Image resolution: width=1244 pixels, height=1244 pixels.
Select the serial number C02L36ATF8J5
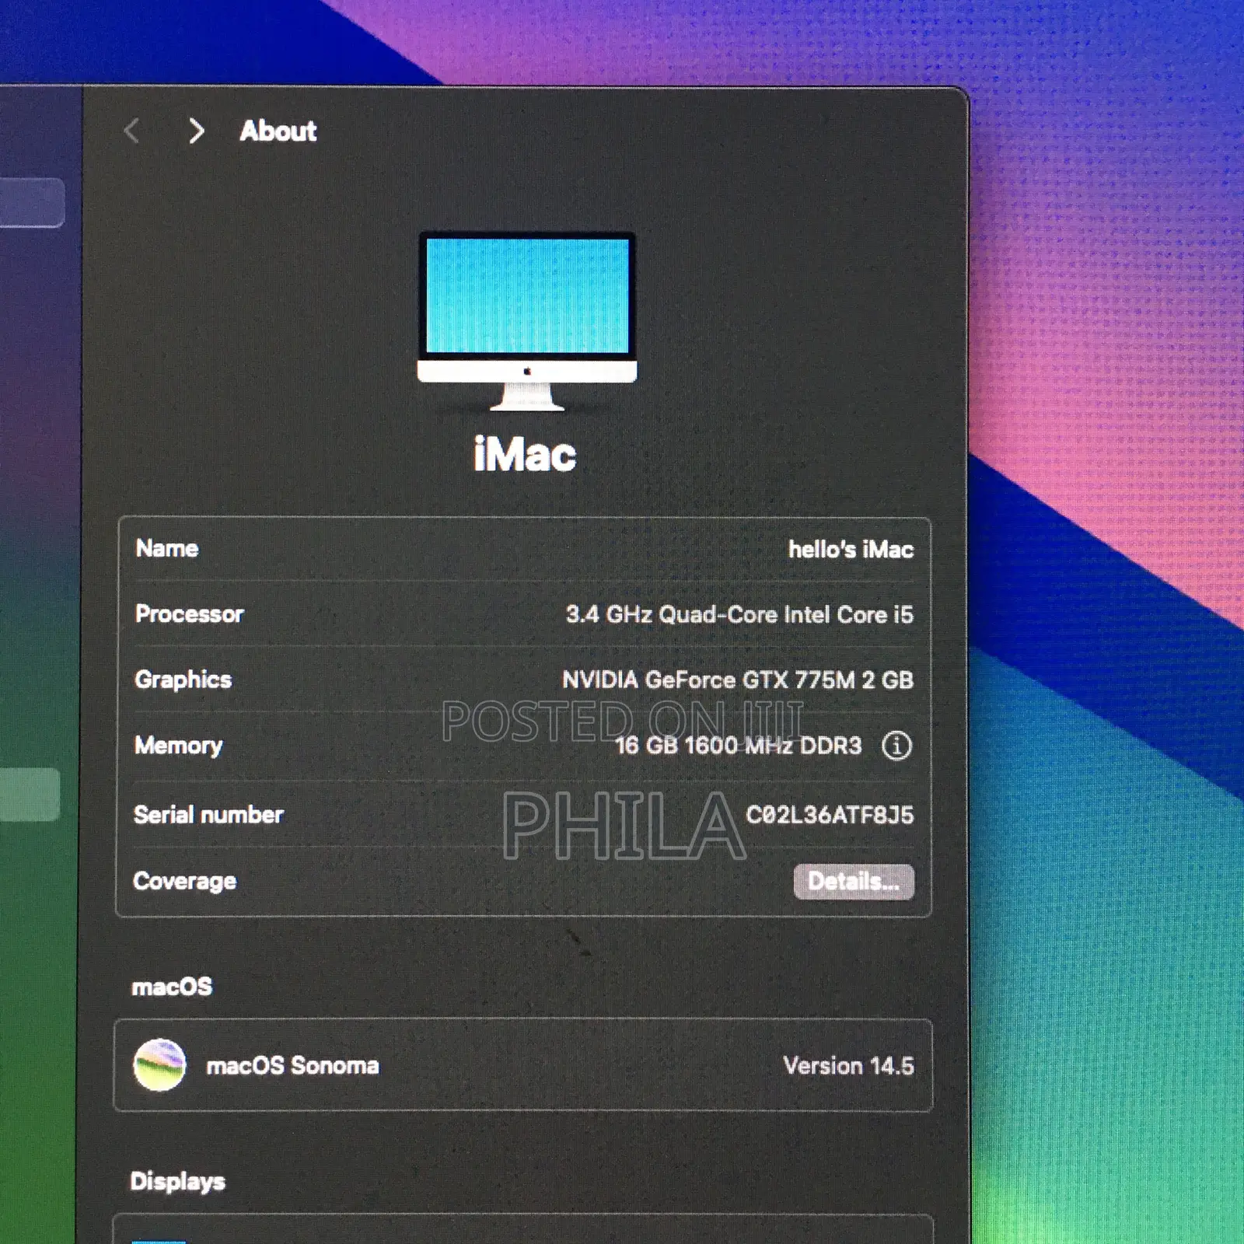pos(830,815)
